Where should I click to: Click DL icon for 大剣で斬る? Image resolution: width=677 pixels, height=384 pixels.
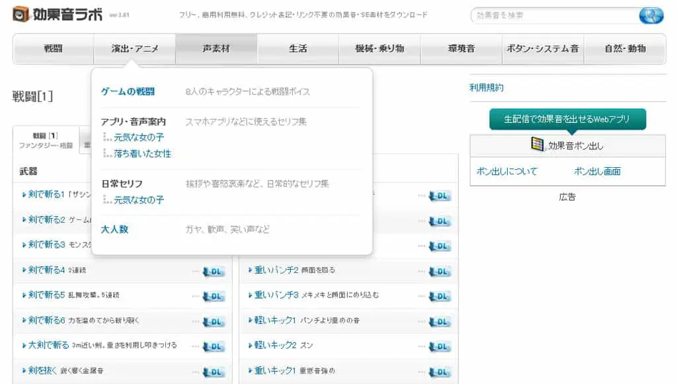(x=214, y=346)
